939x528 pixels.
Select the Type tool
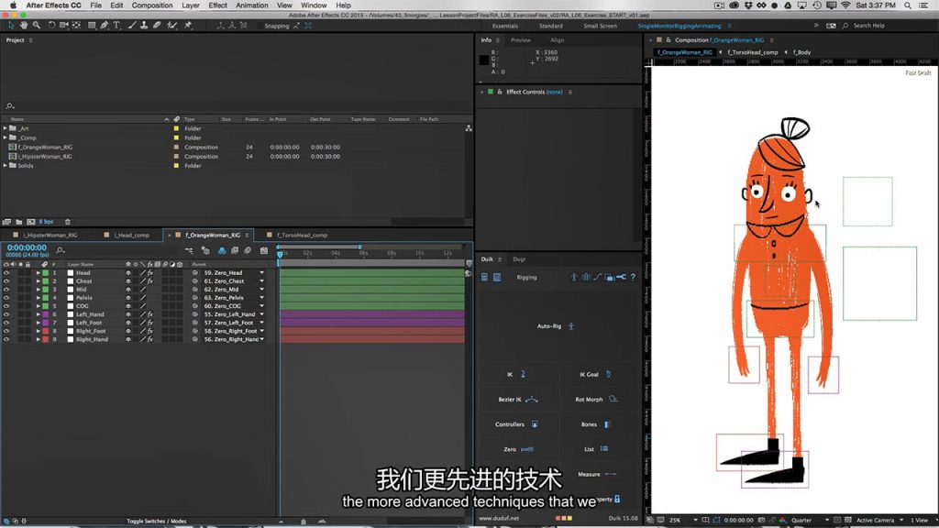pos(116,26)
